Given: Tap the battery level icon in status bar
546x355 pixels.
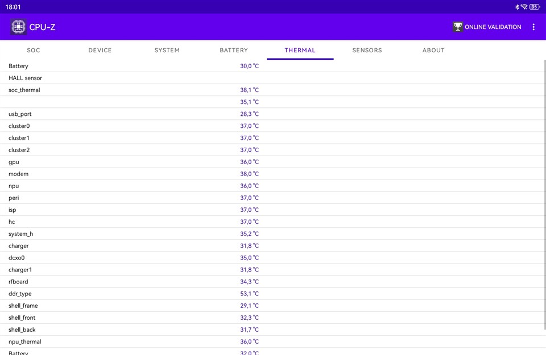Looking at the screenshot, I should 535,7.
